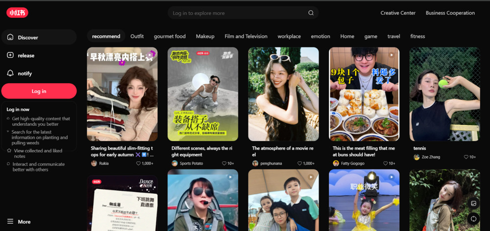Click the Discover home icon
Image resolution: width=490 pixels, height=231 pixels.
pos(10,37)
